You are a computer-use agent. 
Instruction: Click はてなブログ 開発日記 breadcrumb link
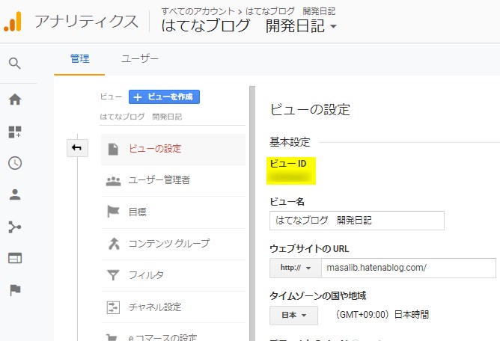click(x=290, y=11)
